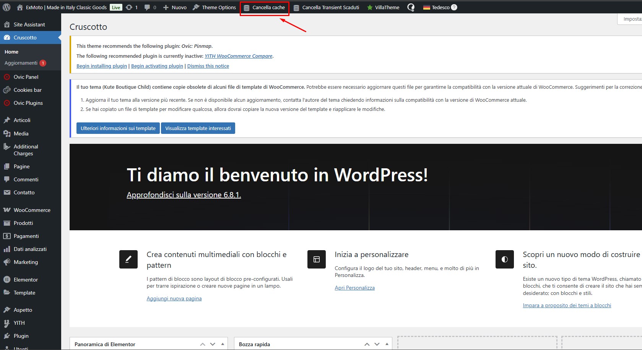Screen dimensions: 642x350
Task: Open Aggiornamenti submenu item
Action: [25, 63]
